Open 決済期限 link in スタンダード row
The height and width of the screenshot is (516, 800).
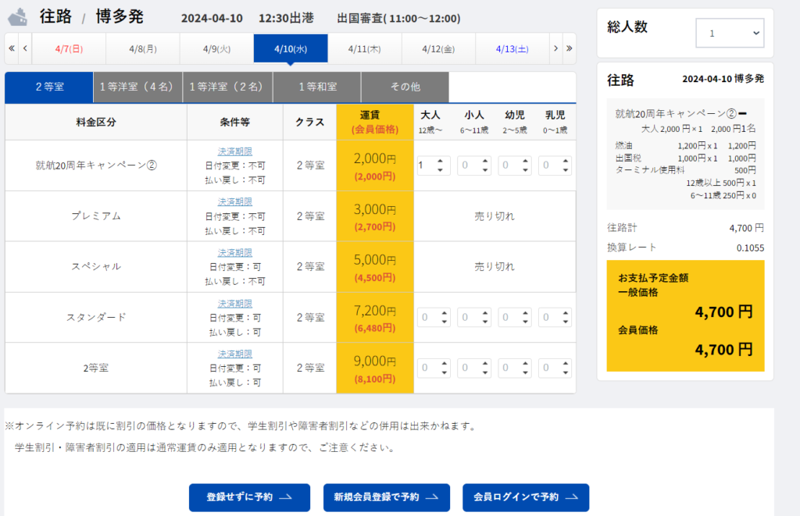(234, 304)
